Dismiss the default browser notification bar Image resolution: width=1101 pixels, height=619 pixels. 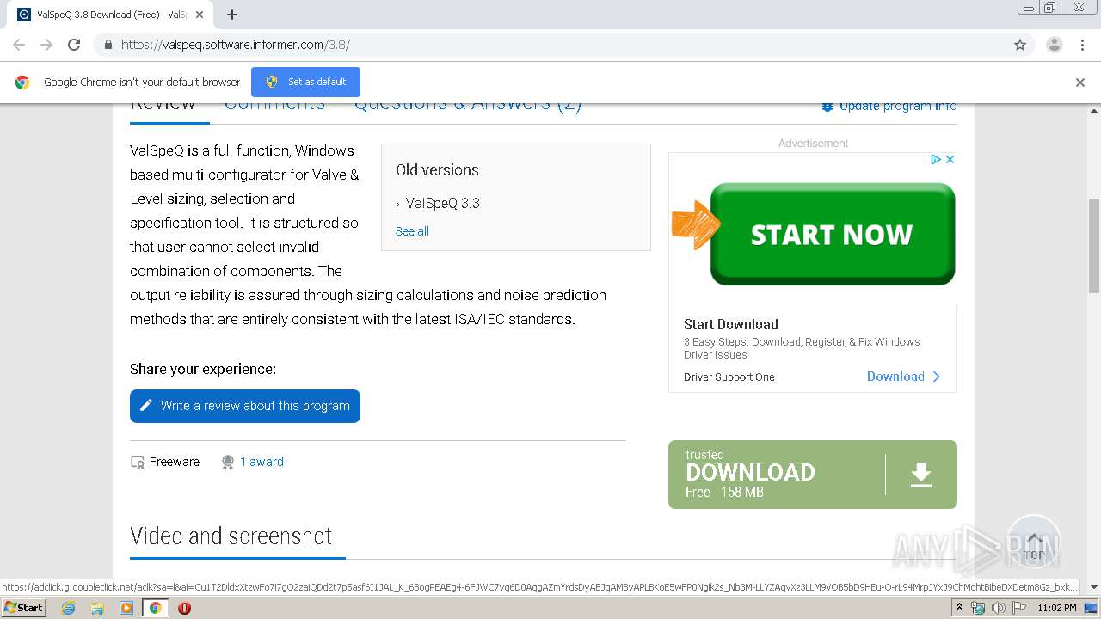point(1080,83)
